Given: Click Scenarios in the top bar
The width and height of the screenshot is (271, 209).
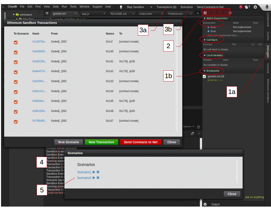Looking at the screenshot, I should click(x=187, y=7).
